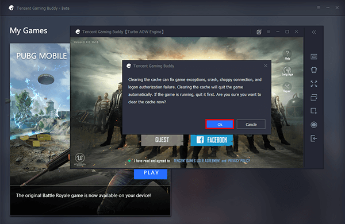
Task: Open the emulator window hamburger menu
Action: (x=269, y=32)
